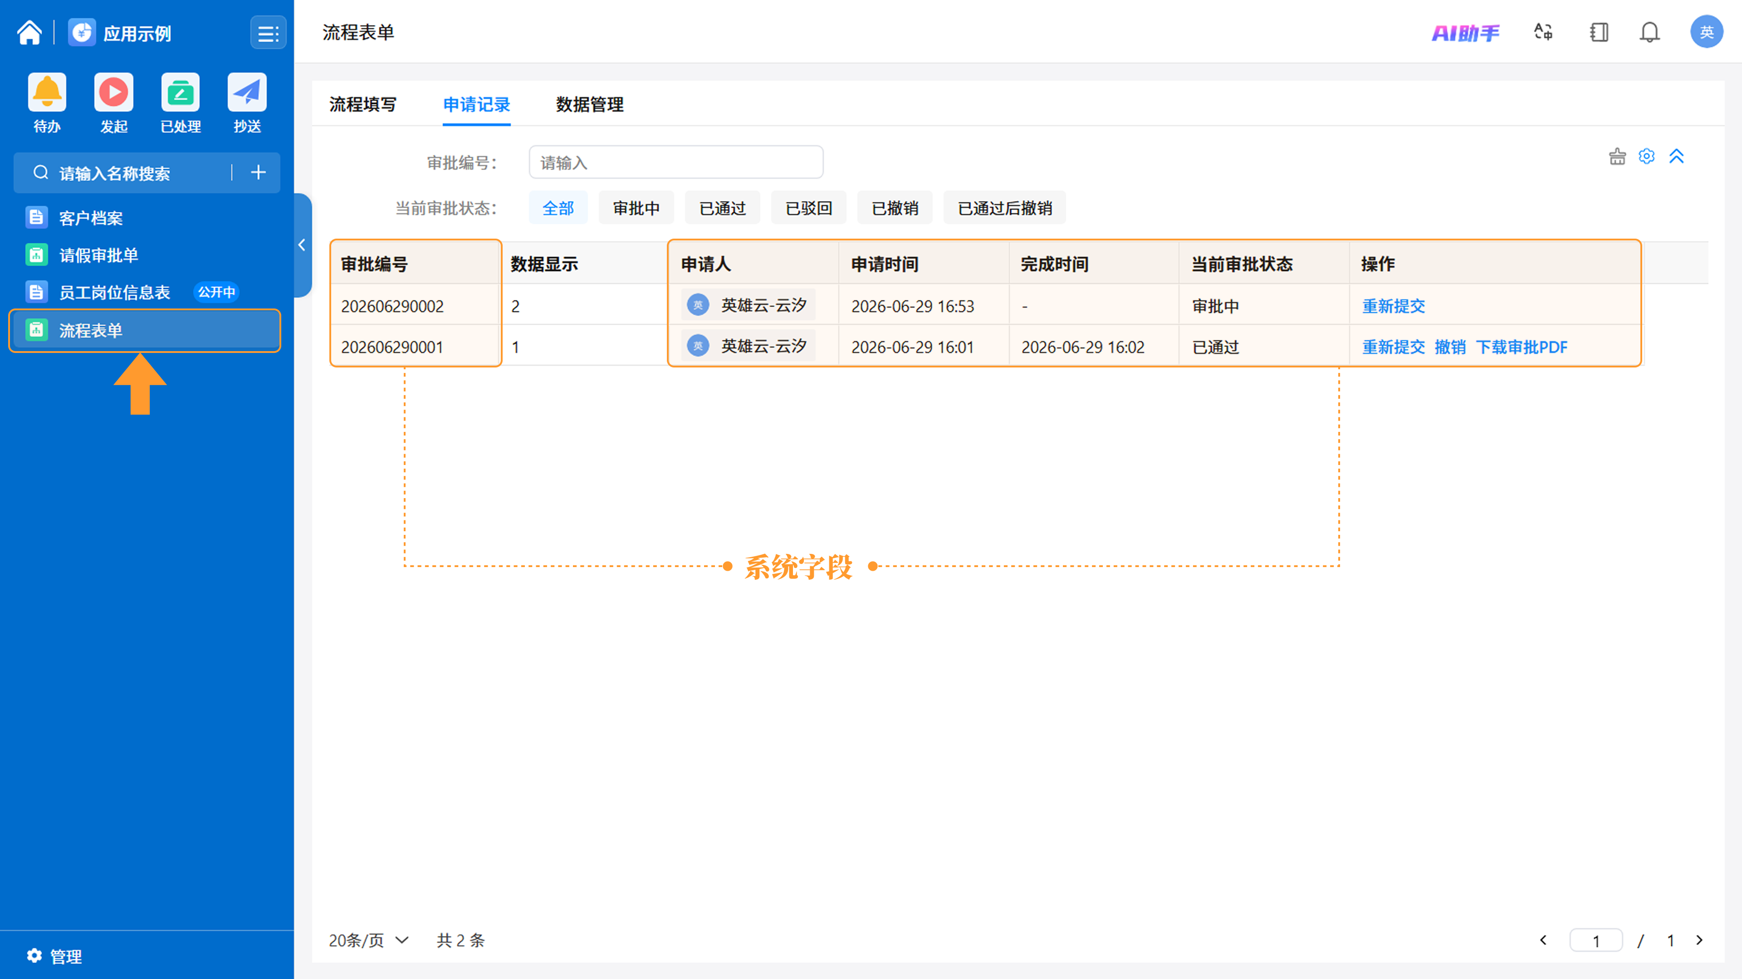1742x979 pixels.
Task: Filter status by 审批中
Action: [636, 208]
